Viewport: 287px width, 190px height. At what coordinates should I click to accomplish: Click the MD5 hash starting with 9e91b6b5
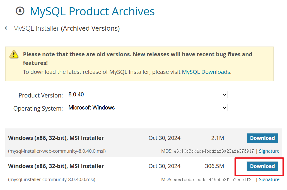tap(214, 179)
